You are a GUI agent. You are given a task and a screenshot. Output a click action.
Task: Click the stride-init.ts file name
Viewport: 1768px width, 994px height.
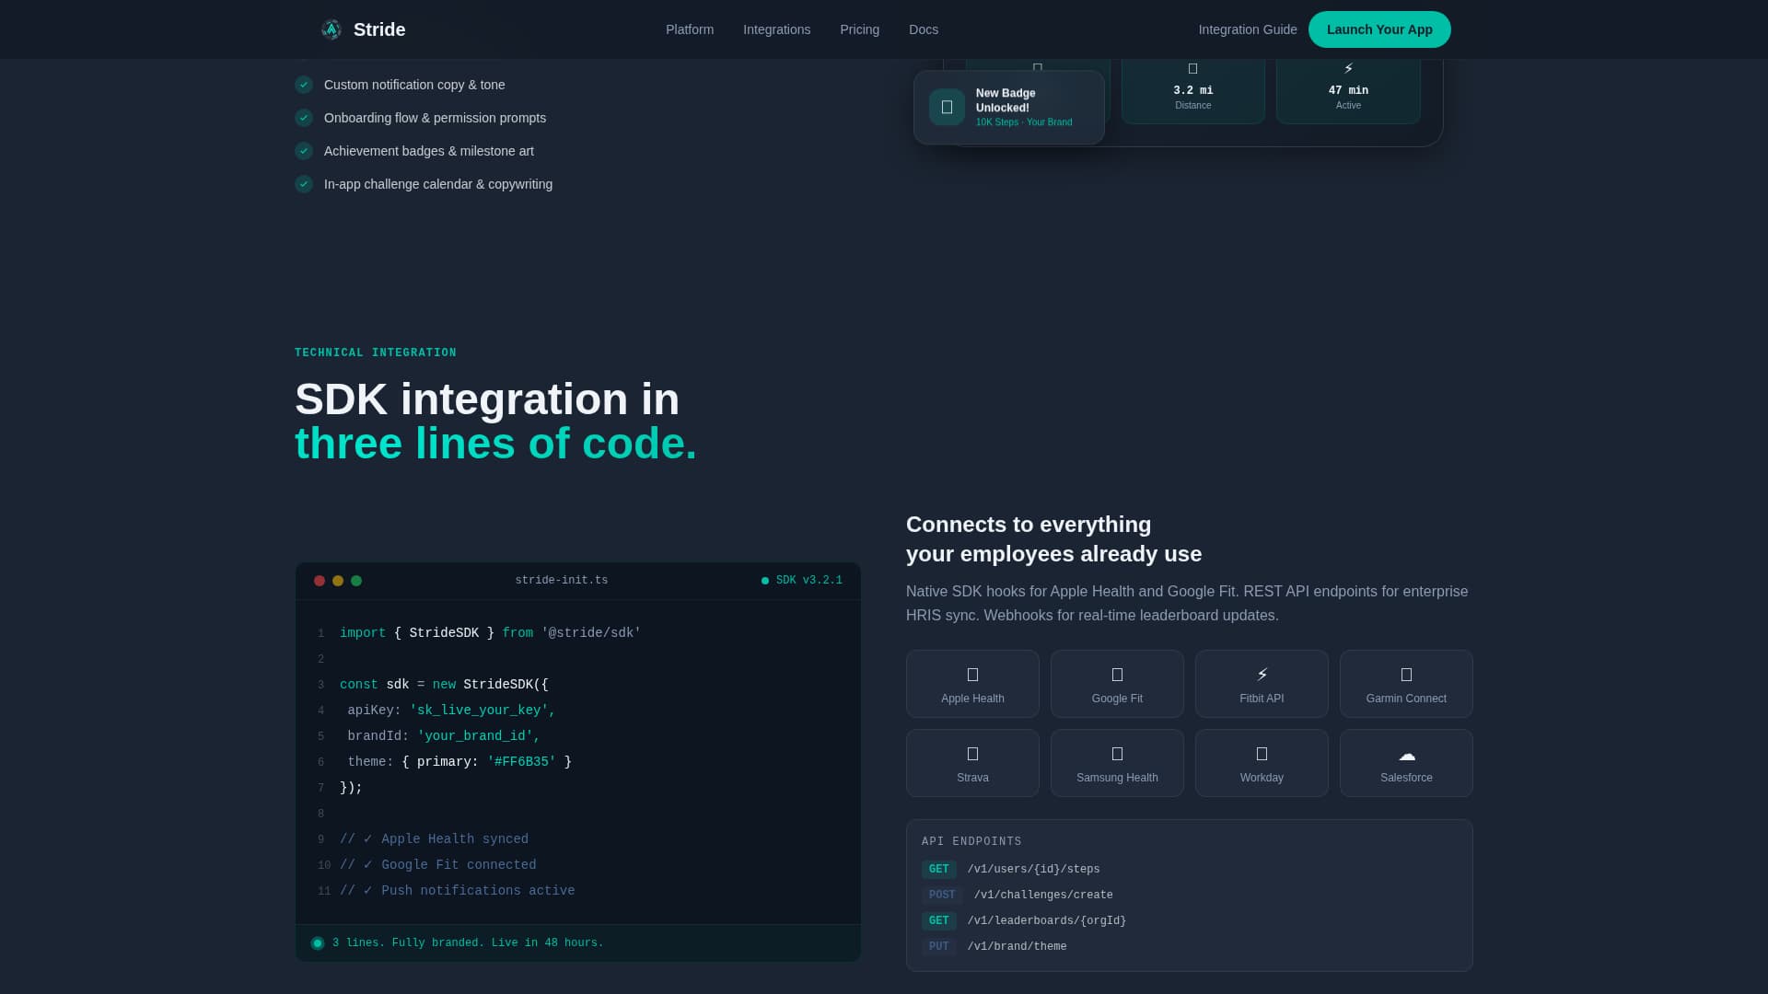(561, 581)
